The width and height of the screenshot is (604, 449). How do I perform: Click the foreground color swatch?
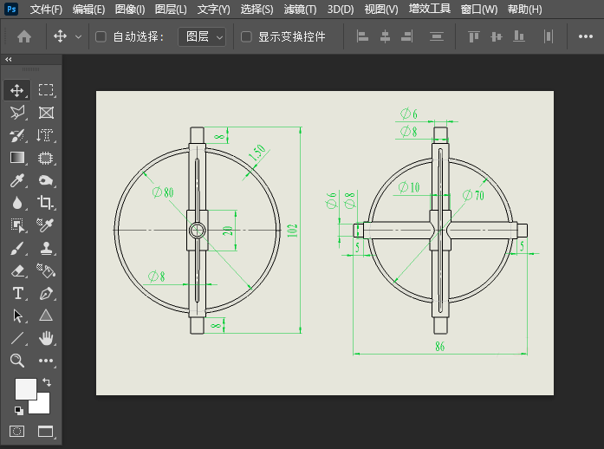tap(26, 389)
